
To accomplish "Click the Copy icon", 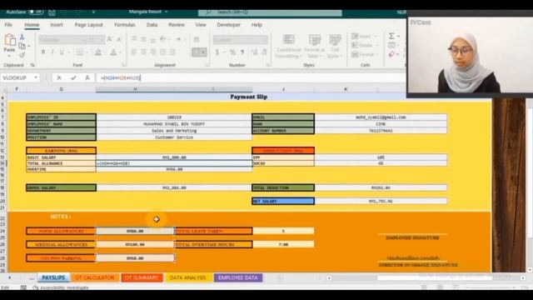I will 22,46.
